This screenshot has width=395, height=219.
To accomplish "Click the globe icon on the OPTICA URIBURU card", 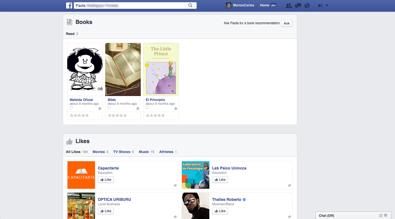I will click(175, 217).
